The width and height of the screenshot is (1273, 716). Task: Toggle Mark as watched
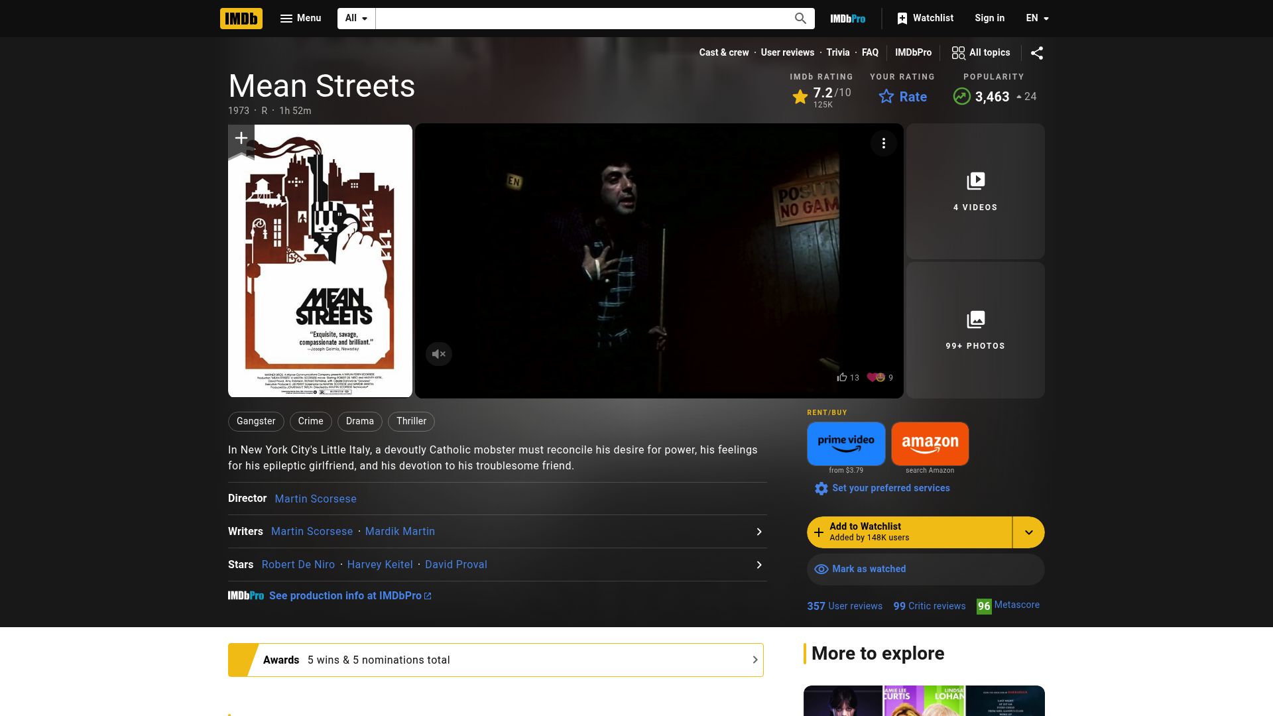[x=926, y=569]
